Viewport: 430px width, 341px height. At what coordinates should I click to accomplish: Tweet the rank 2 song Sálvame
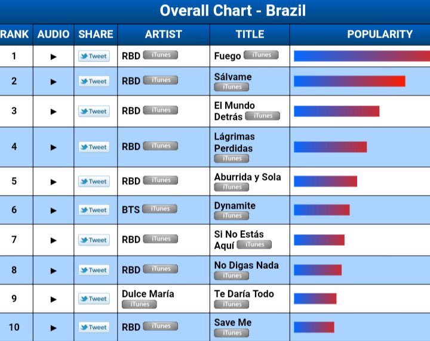[94, 81]
